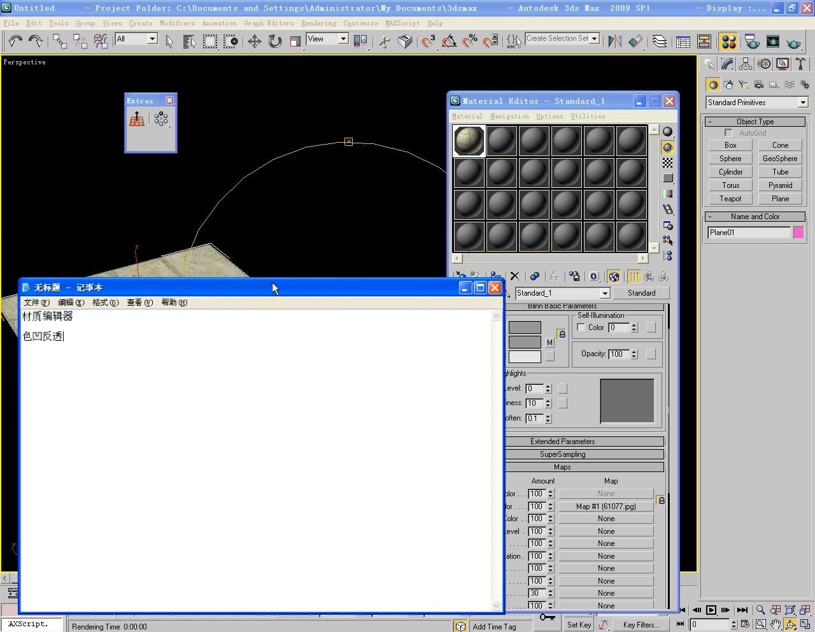The height and width of the screenshot is (632, 815).
Task: Open Notepad 格式 menu
Action: click(105, 303)
